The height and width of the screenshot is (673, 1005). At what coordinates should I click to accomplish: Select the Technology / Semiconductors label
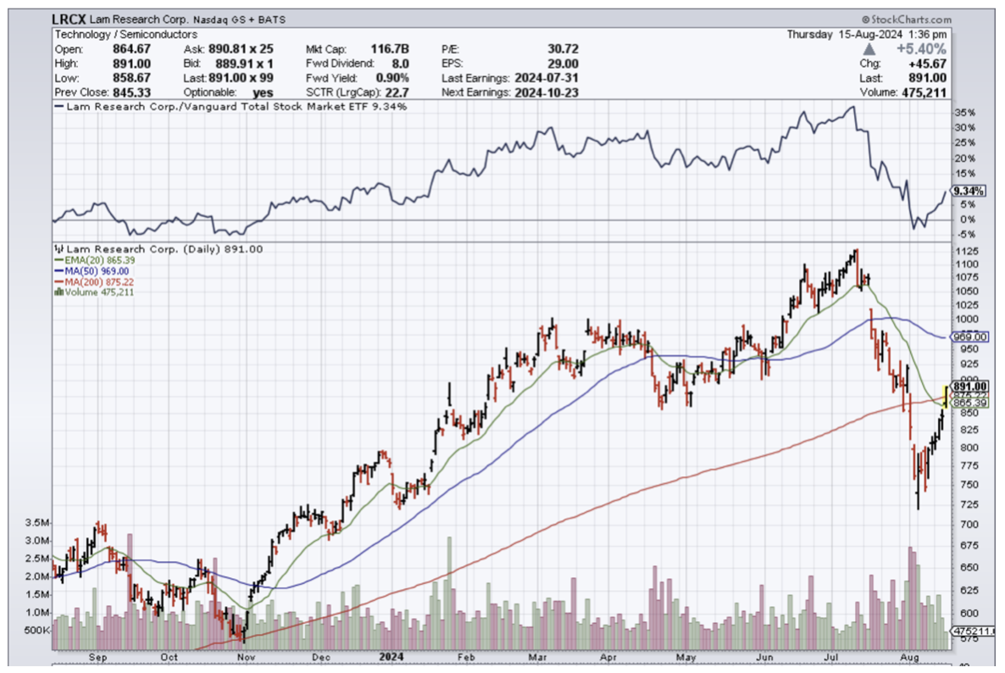click(125, 35)
